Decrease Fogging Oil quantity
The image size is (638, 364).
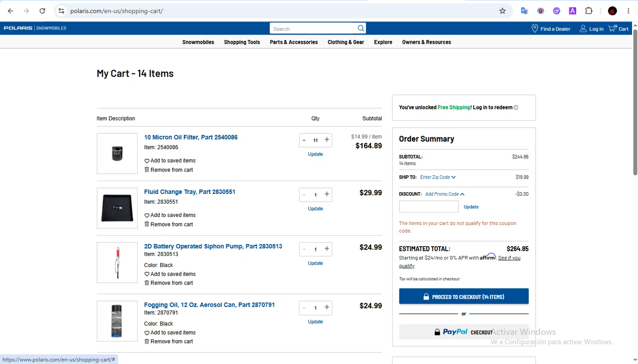(304, 307)
